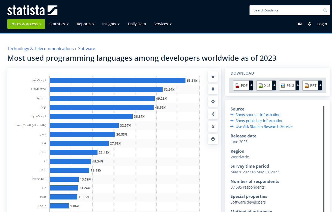332x212 pixels.
Task: Click the page title heading
Action: pos(142,58)
